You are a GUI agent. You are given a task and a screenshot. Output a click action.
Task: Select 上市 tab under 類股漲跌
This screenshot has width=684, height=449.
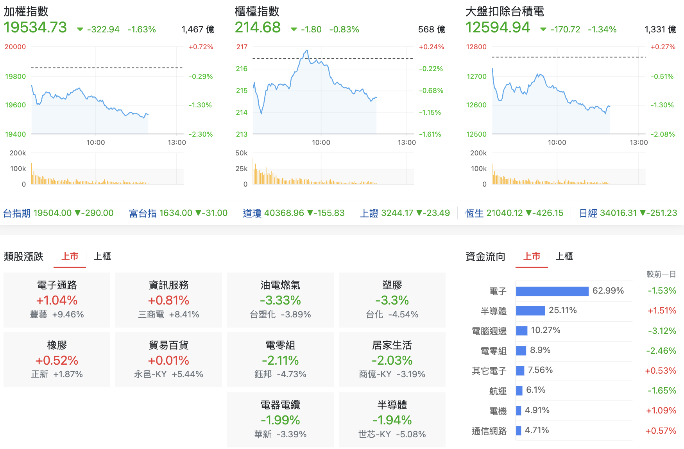70,256
